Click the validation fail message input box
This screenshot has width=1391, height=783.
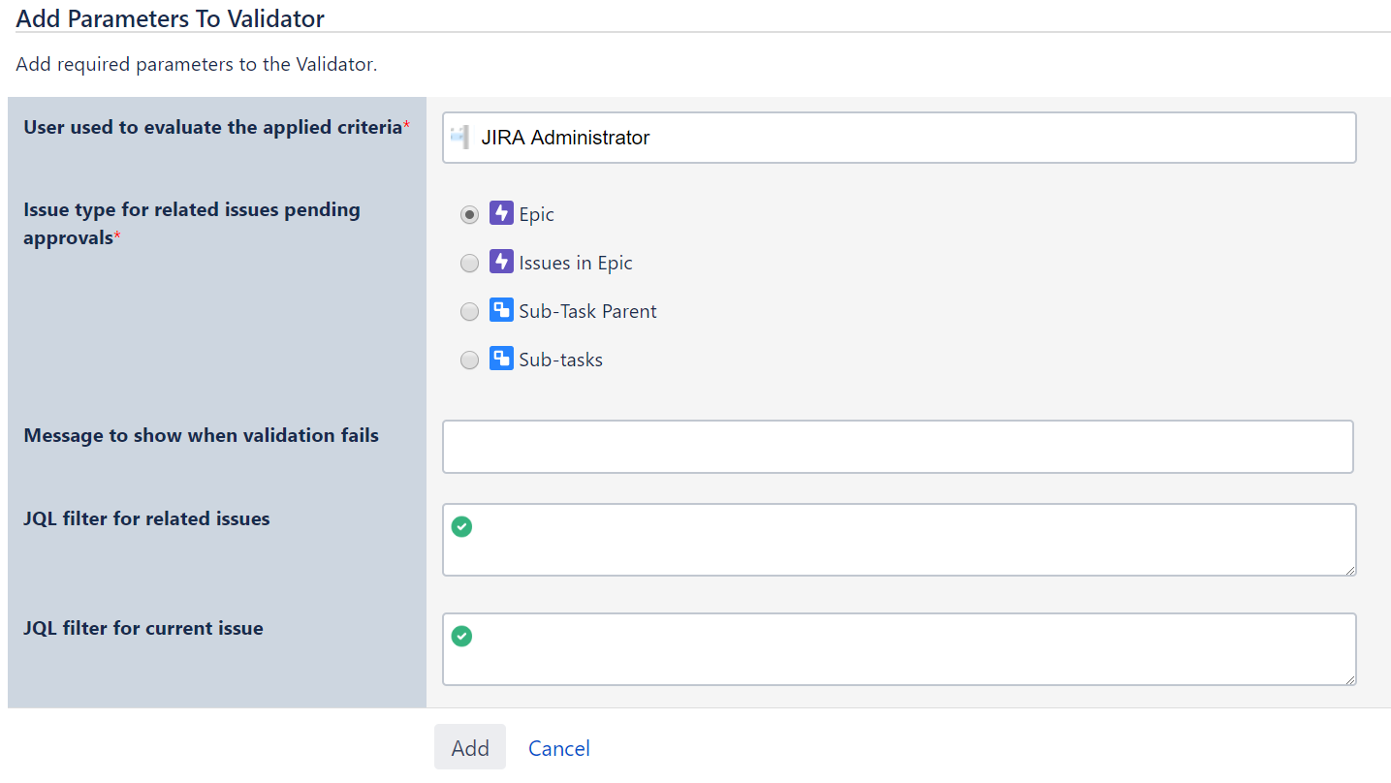tap(898, 447)
